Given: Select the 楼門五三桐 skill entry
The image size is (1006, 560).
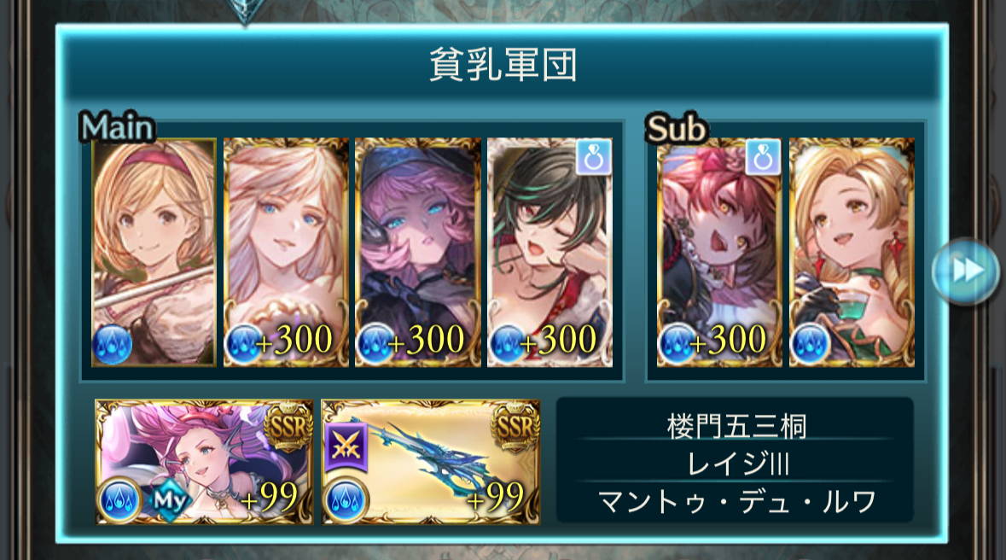Looking at the screenshot, I should [736, 426].
